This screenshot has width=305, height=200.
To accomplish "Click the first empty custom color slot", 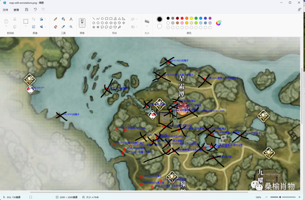I will 168,28.
